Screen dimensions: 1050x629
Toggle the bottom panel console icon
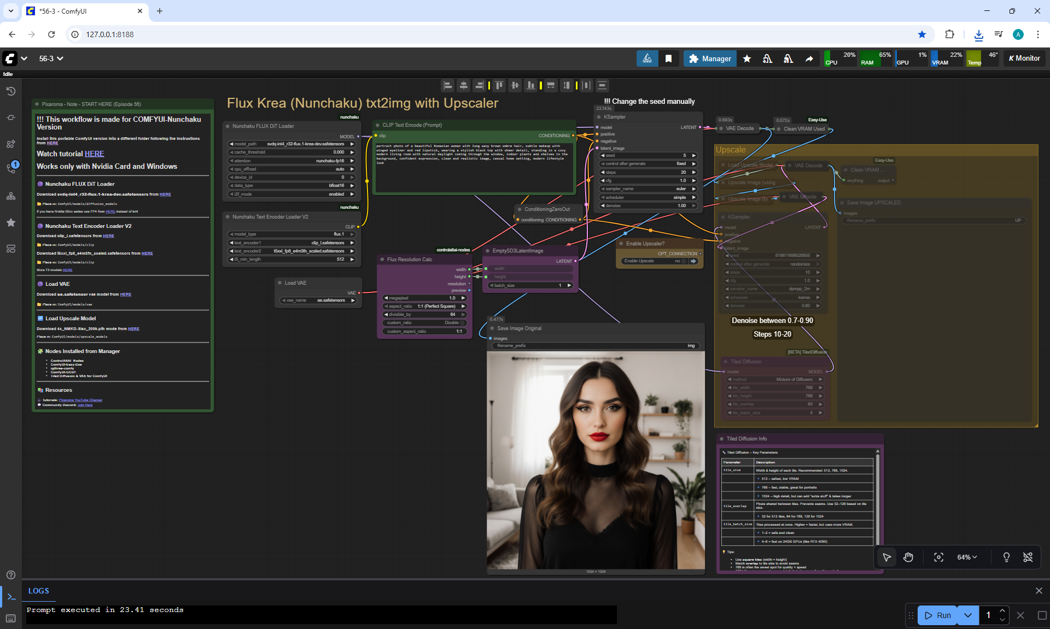tap(11, 597)
